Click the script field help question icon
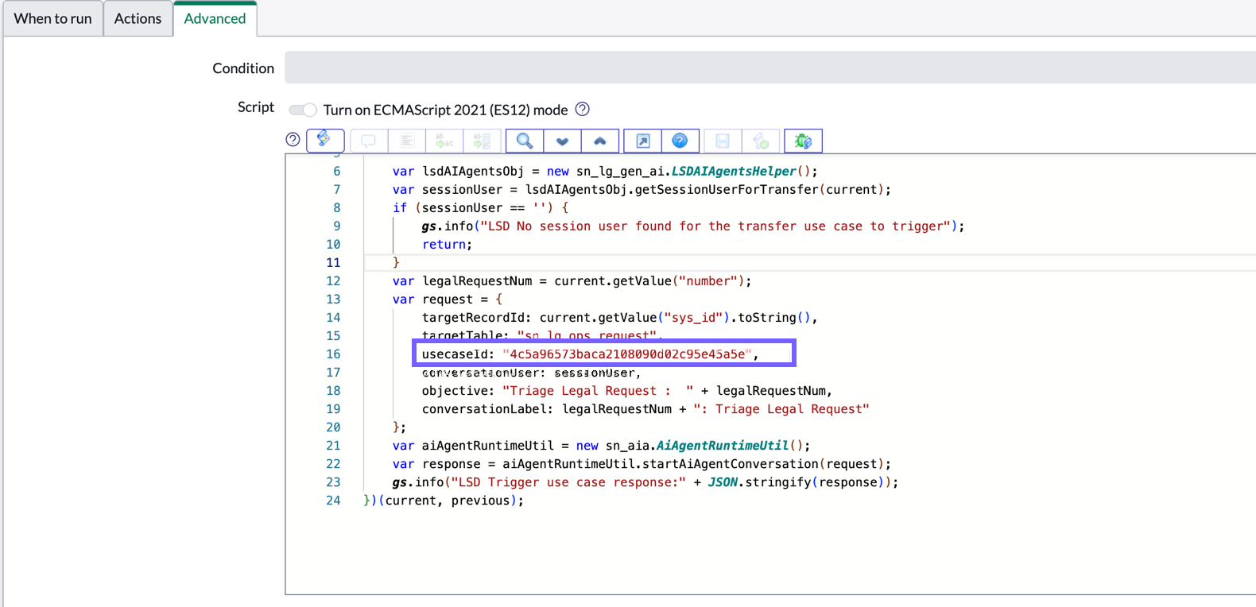Viewport: 1256px width, 607px height. [293, 140]
